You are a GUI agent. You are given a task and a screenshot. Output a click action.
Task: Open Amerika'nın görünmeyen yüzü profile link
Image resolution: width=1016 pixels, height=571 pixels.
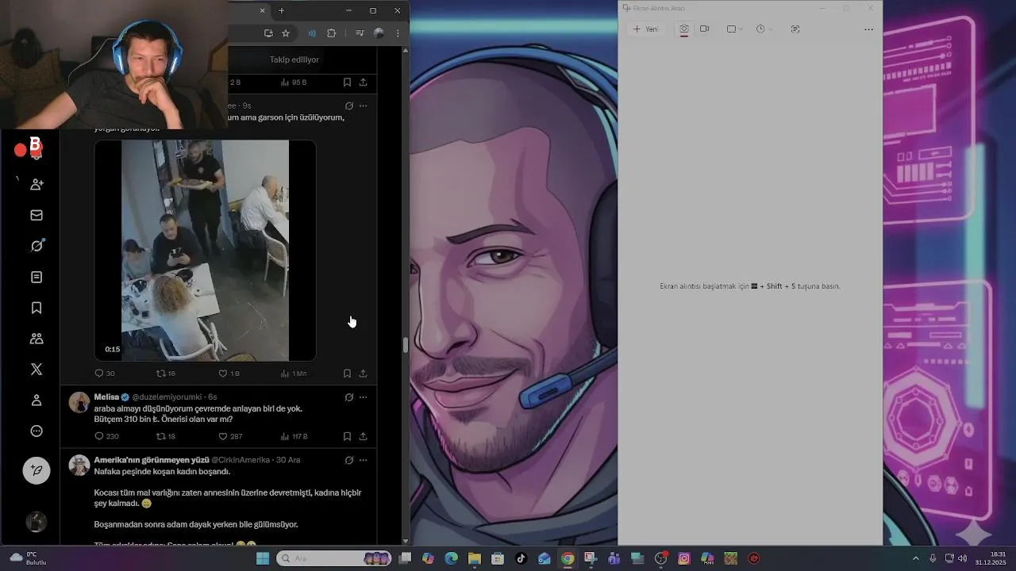[151, 460]
